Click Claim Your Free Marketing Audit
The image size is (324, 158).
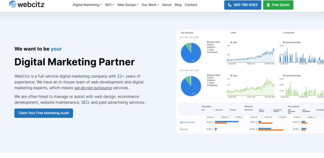pyautogui.click(x=44, y=113)
